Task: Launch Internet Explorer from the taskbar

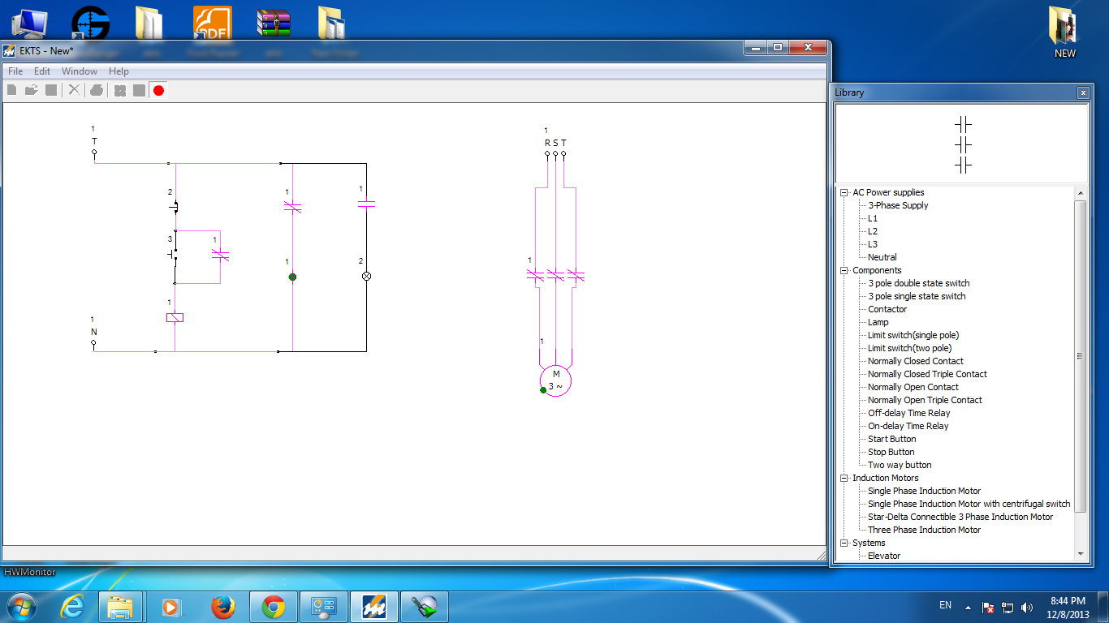Action: click(x=73, y=607)
